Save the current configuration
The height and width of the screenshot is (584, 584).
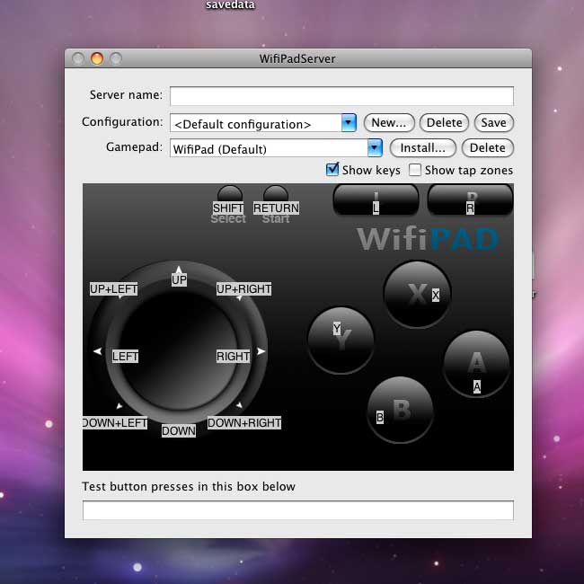(x=494, y=123)
